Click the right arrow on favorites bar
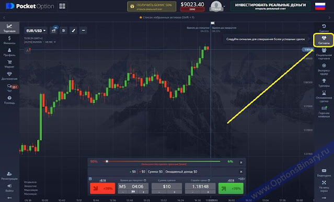 (x=329, y=18)
